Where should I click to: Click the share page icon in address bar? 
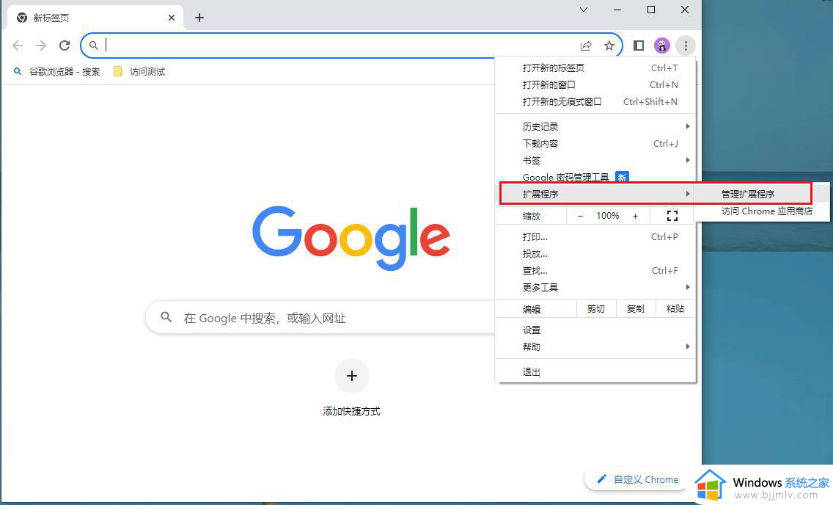click(x=586, y=46)
